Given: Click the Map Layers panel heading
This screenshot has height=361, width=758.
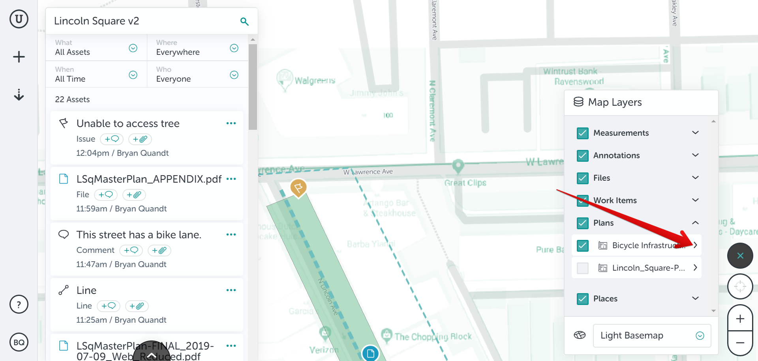Looking at the screenshot, I should 615,102.
